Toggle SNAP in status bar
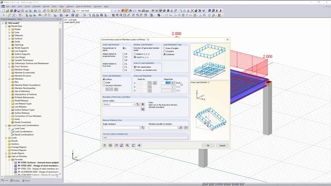This screenshot has width=331, height=186. point(205,184)
